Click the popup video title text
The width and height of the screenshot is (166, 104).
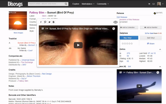[x=79, y=28]
